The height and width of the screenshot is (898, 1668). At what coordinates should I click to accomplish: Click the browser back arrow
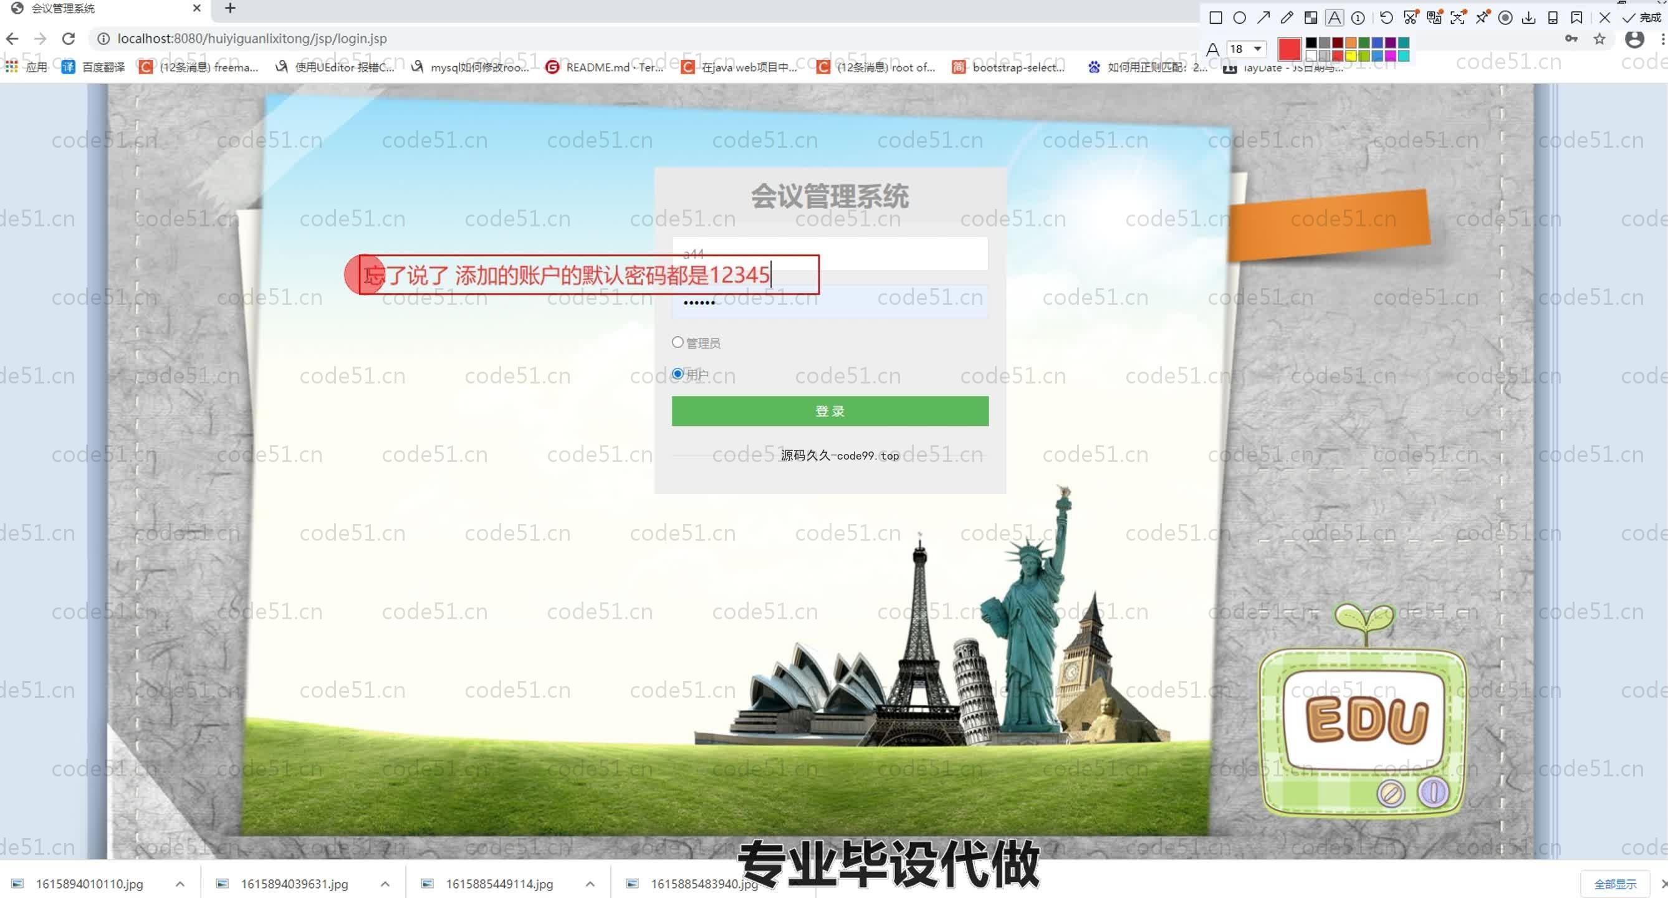pyautogui.click(x=12, y=39)
